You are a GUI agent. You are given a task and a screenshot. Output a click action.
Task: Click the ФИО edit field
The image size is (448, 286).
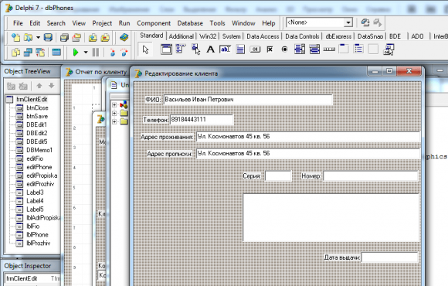248,100
